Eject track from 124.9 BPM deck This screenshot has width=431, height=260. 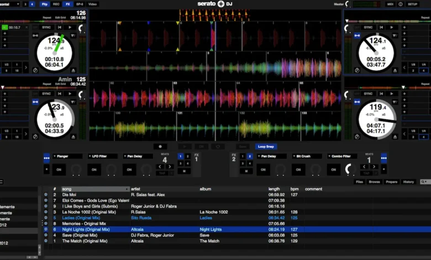coord(73,70)
